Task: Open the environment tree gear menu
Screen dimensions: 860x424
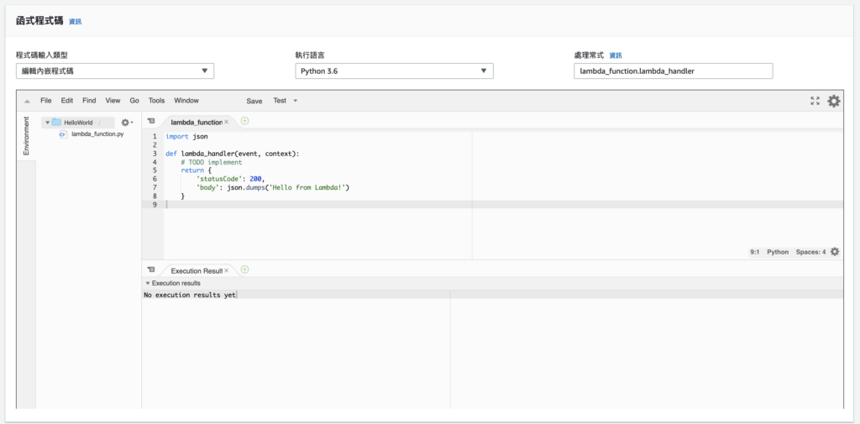Action: (126, 123)
